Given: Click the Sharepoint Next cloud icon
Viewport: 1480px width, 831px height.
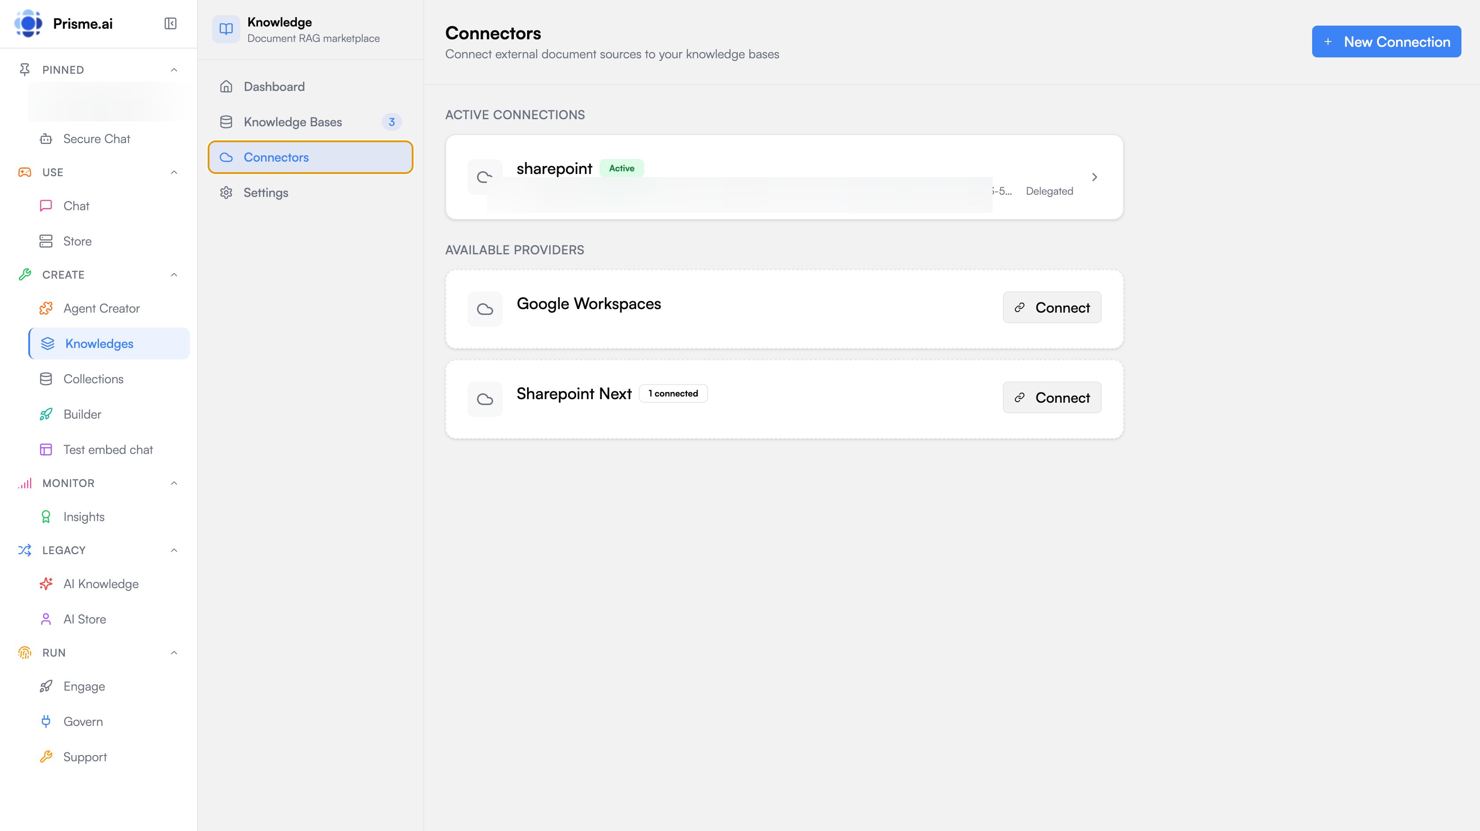Looking at the screenshot, I should click(485, 399).
